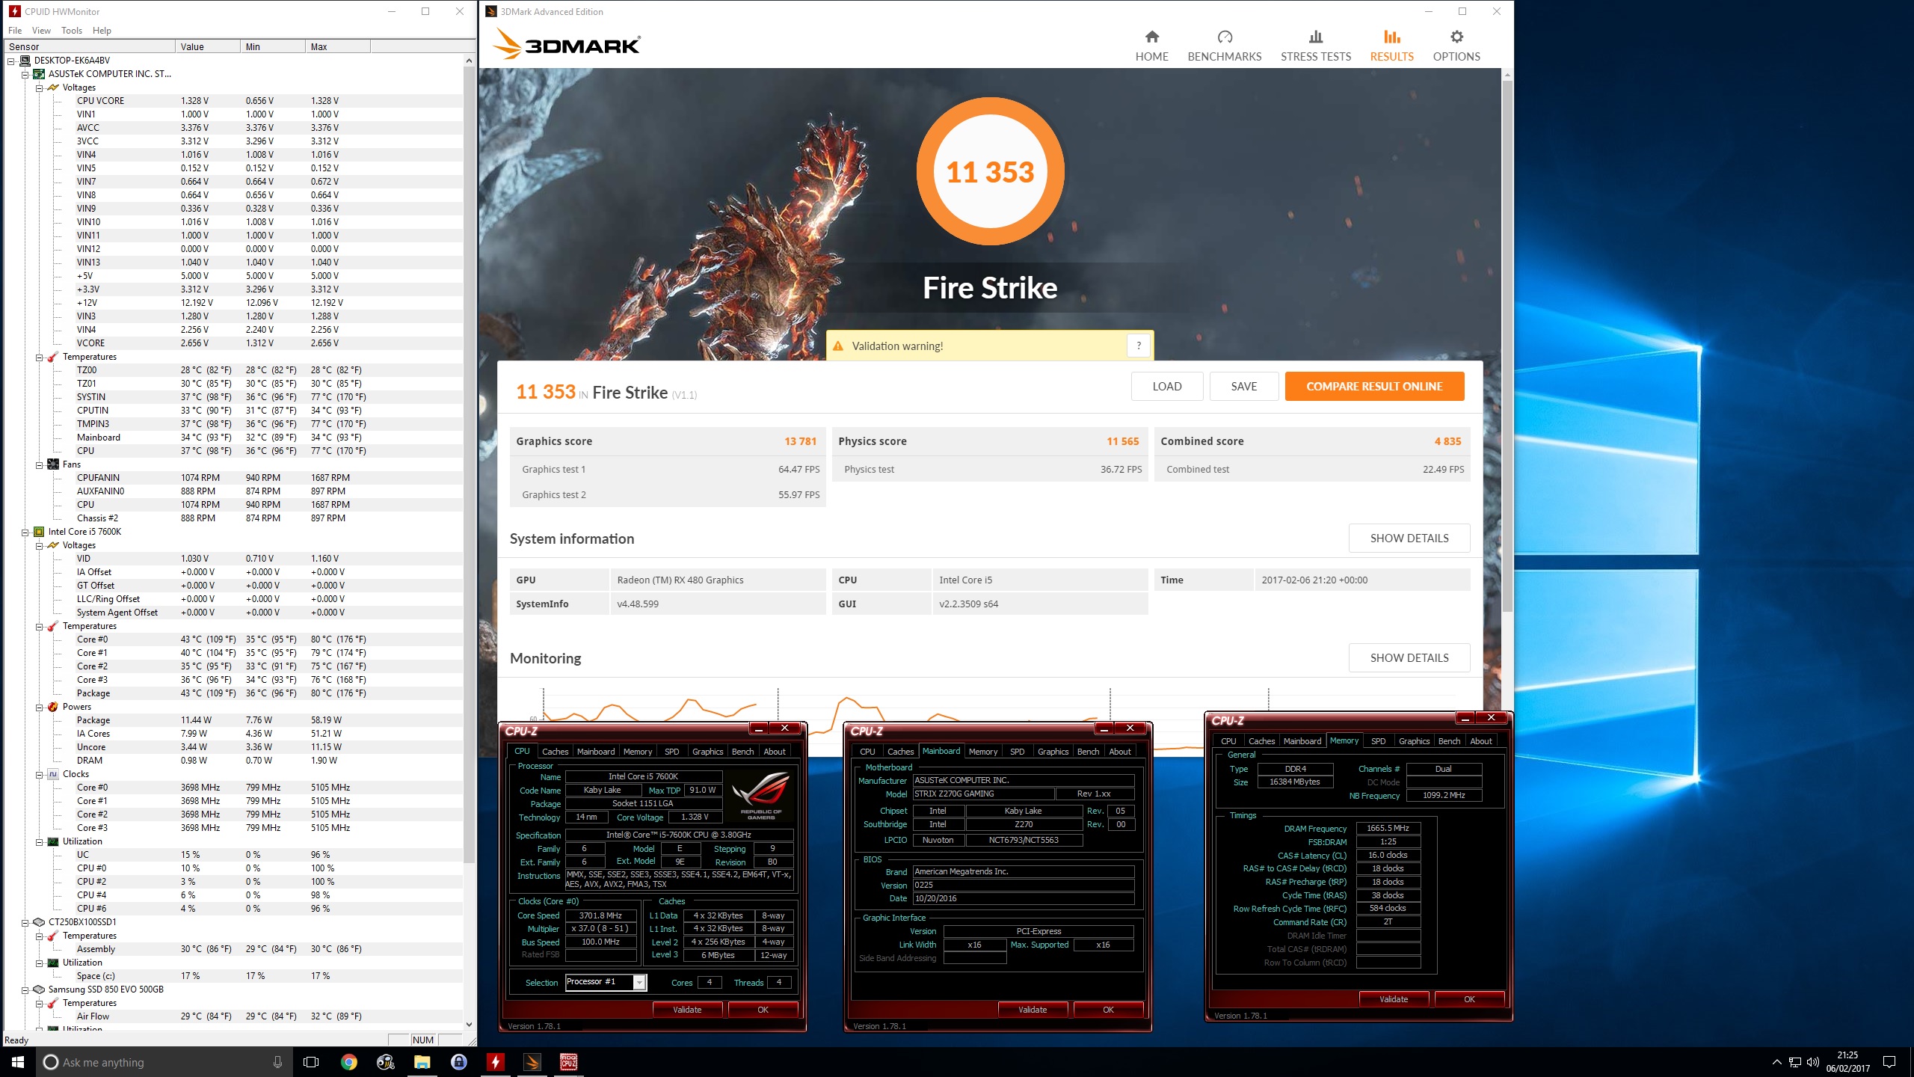The height and width of the screenshot is (1077, 1914).
Task: Collapse the CPU Utilization group
Action: [39, 841]
